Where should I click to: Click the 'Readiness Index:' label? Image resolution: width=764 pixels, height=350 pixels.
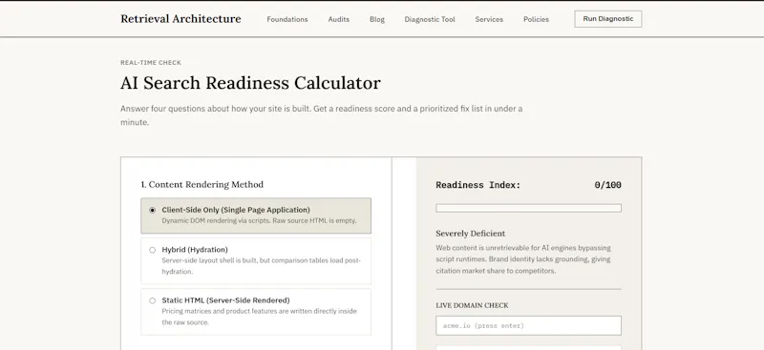tap(478, 185)
